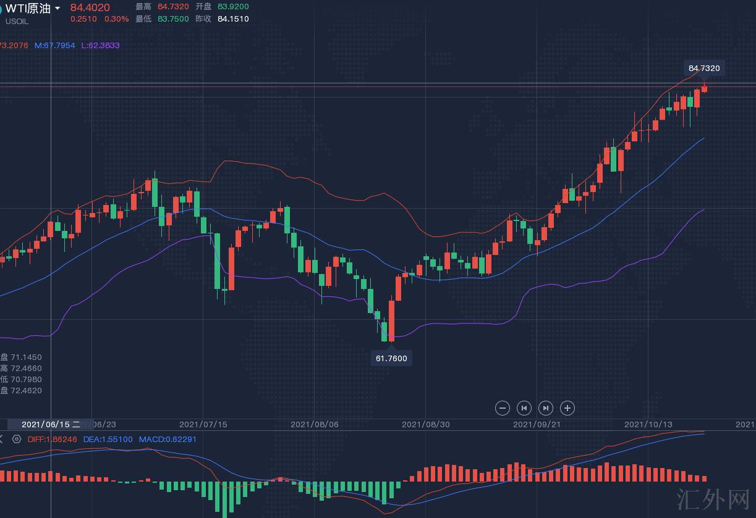Select the 2021/08/06 date on time axis

315,424
